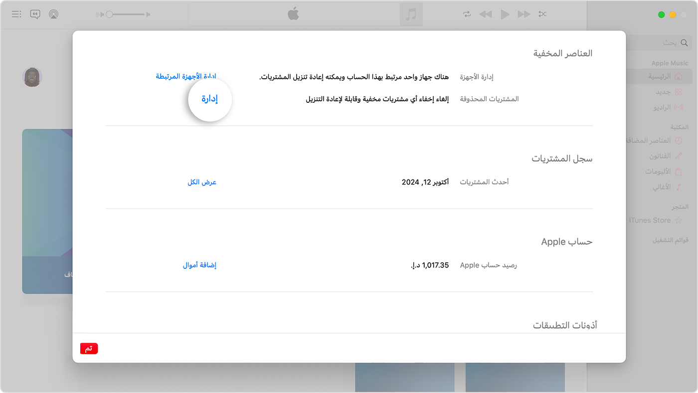Click the clock icon for recently added
Image resolution: width=698 pixels, height=393 pixels.
(678, 141)
